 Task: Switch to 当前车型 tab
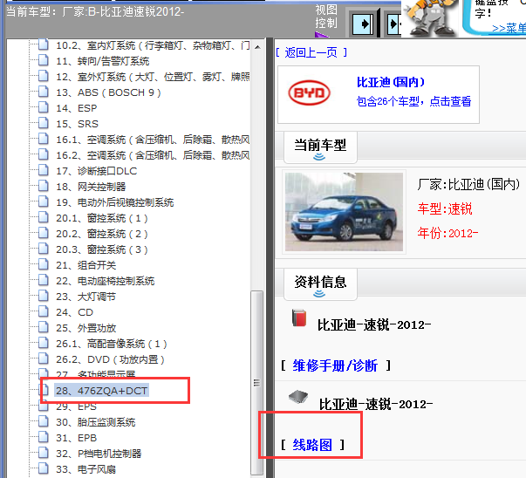[x=320, y=147]
